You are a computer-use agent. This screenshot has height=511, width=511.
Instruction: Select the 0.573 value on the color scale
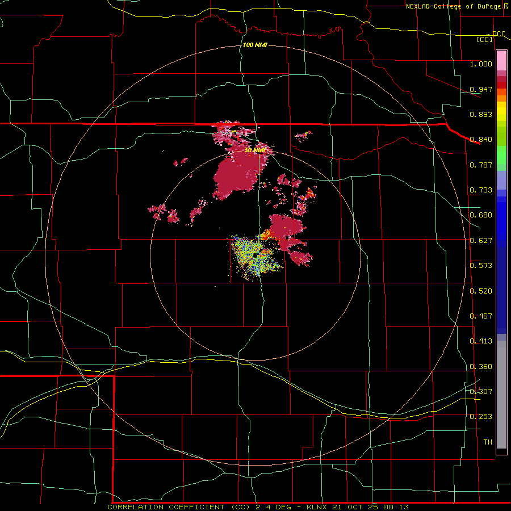point(481,266)
